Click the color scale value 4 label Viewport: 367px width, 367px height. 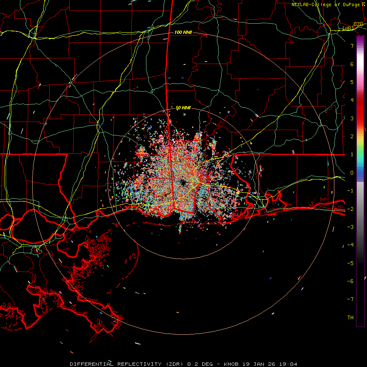[x=352, y=100]
